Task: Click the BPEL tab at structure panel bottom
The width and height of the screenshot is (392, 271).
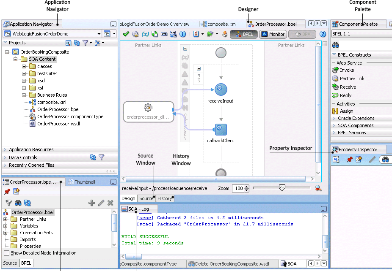Action: 26,263
